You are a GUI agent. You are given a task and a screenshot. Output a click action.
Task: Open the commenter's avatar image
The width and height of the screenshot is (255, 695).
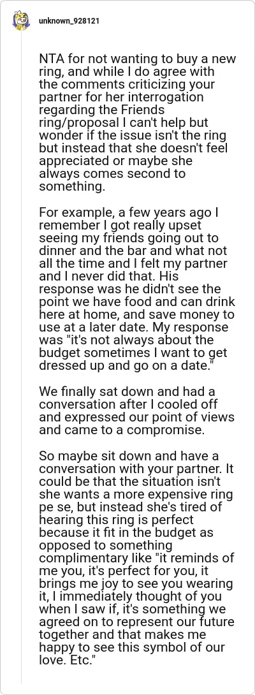tap(21, 21)
